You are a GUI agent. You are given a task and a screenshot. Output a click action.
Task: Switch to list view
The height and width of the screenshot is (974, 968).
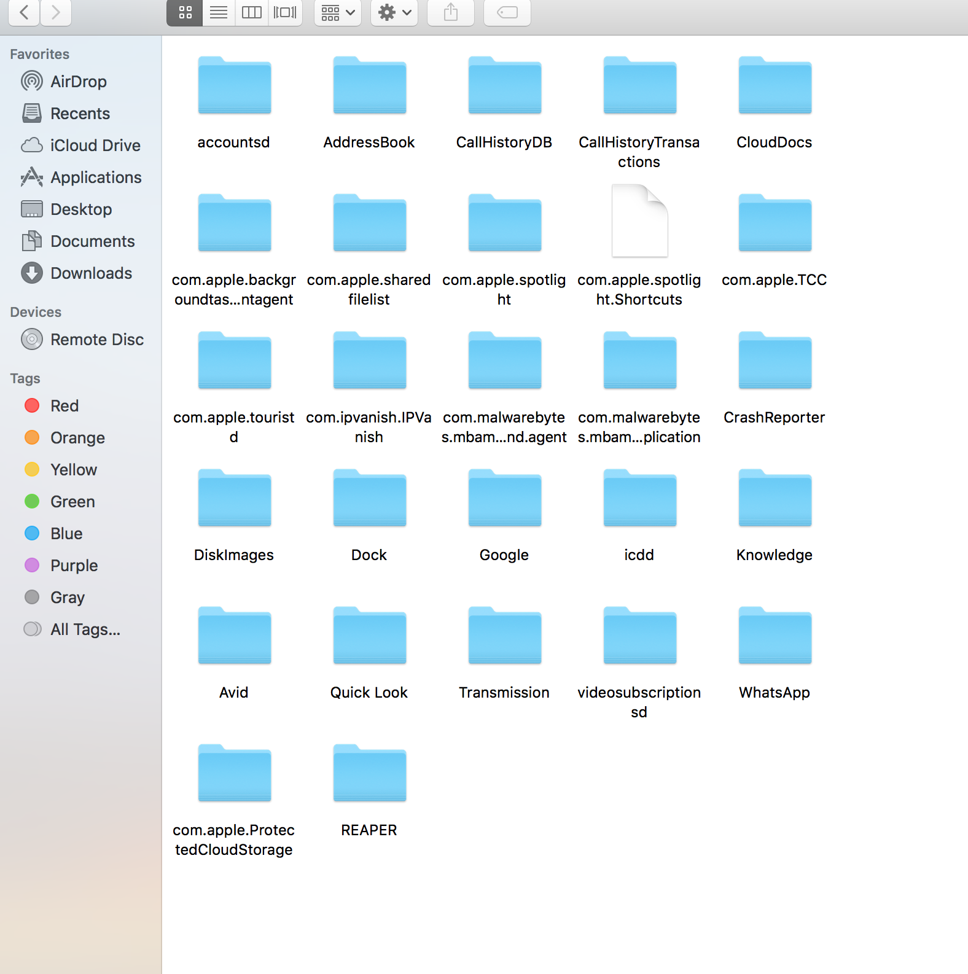(219, 12)
